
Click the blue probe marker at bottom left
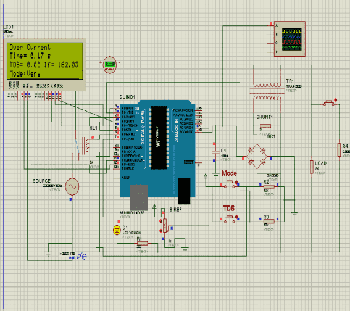pos(81,256)
